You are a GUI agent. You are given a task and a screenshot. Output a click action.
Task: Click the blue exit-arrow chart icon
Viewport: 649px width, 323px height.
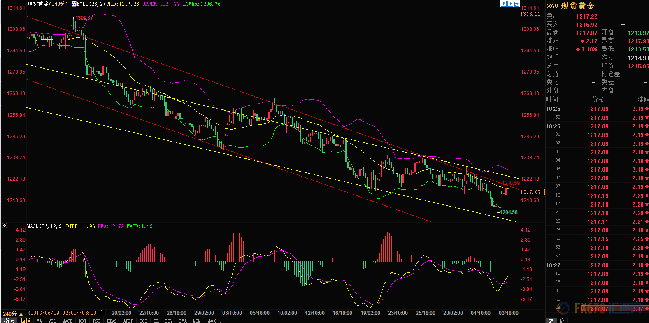coord(516,4)
